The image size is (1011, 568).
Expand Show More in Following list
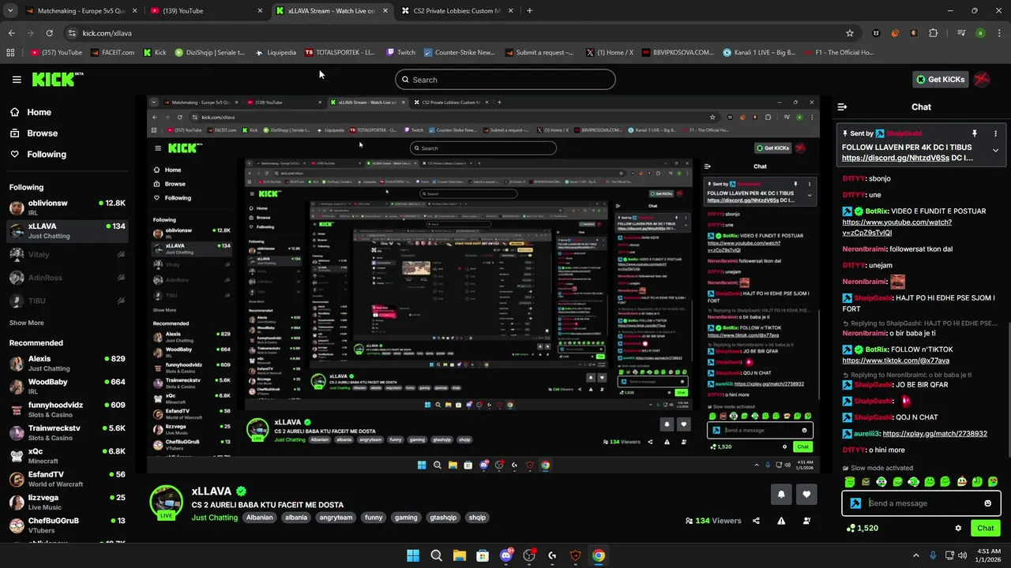[x=26, y=323]
